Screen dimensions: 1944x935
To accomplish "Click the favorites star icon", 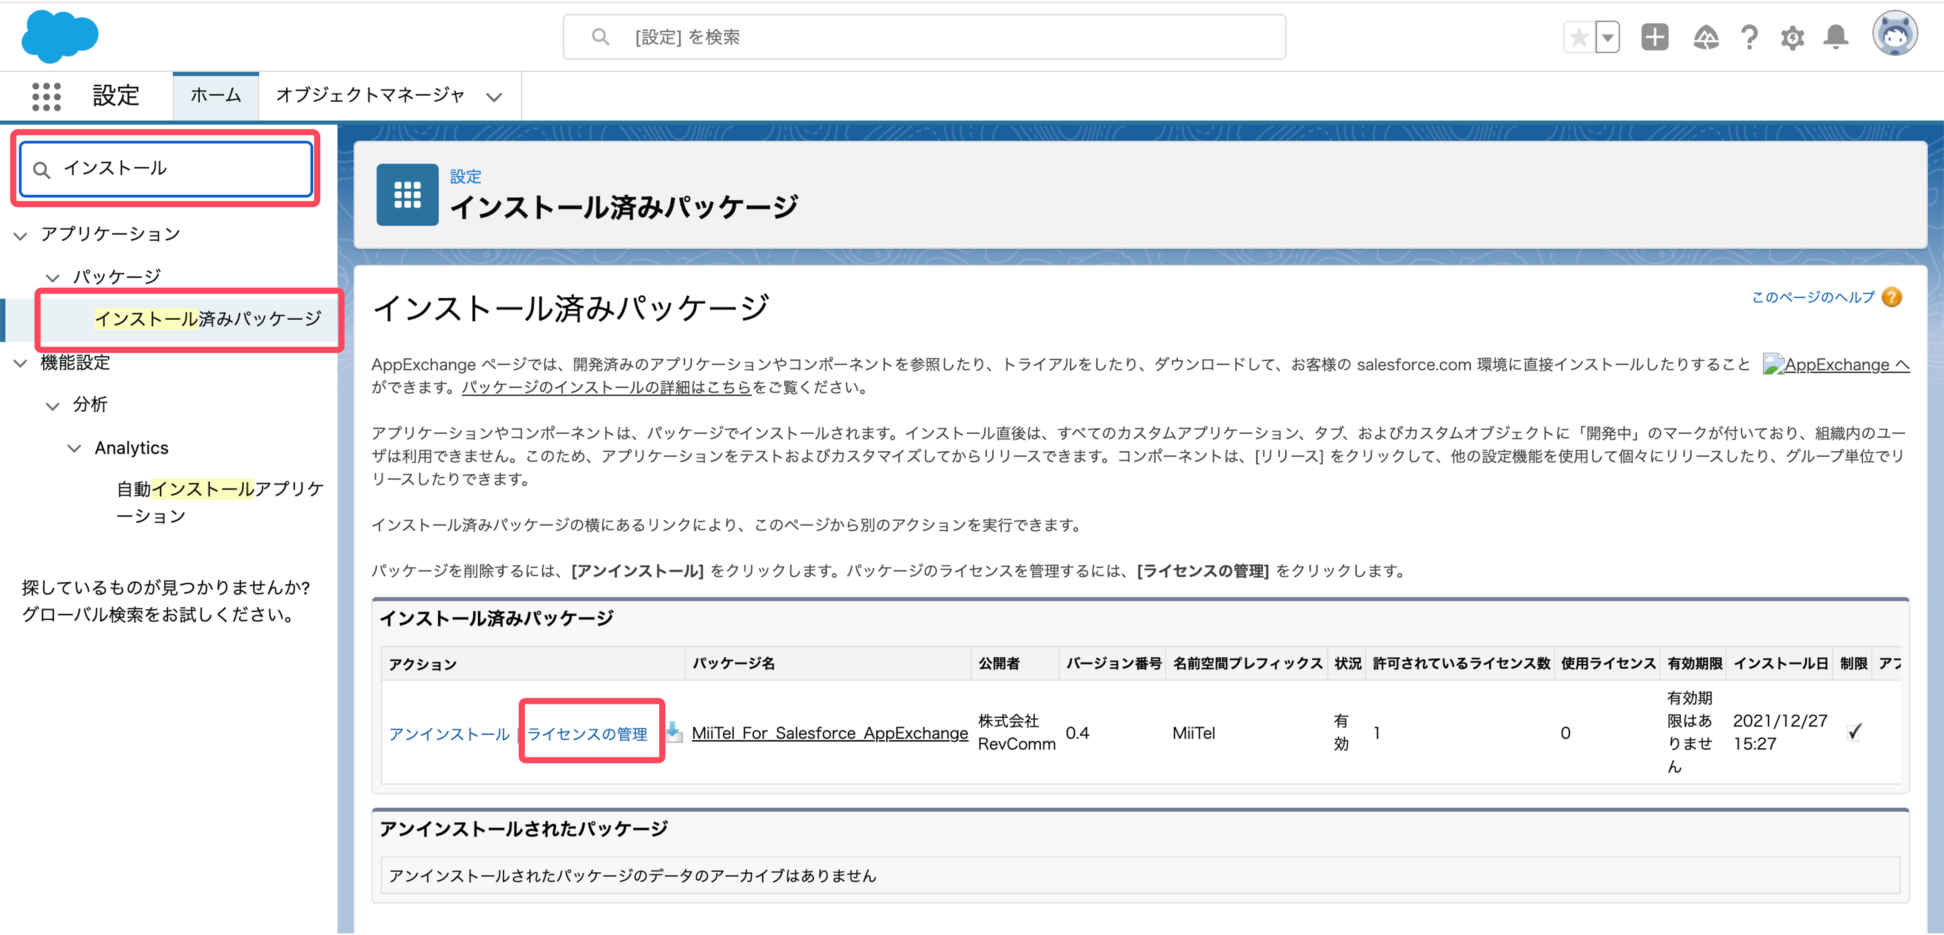I will (x=1579, y=37).
